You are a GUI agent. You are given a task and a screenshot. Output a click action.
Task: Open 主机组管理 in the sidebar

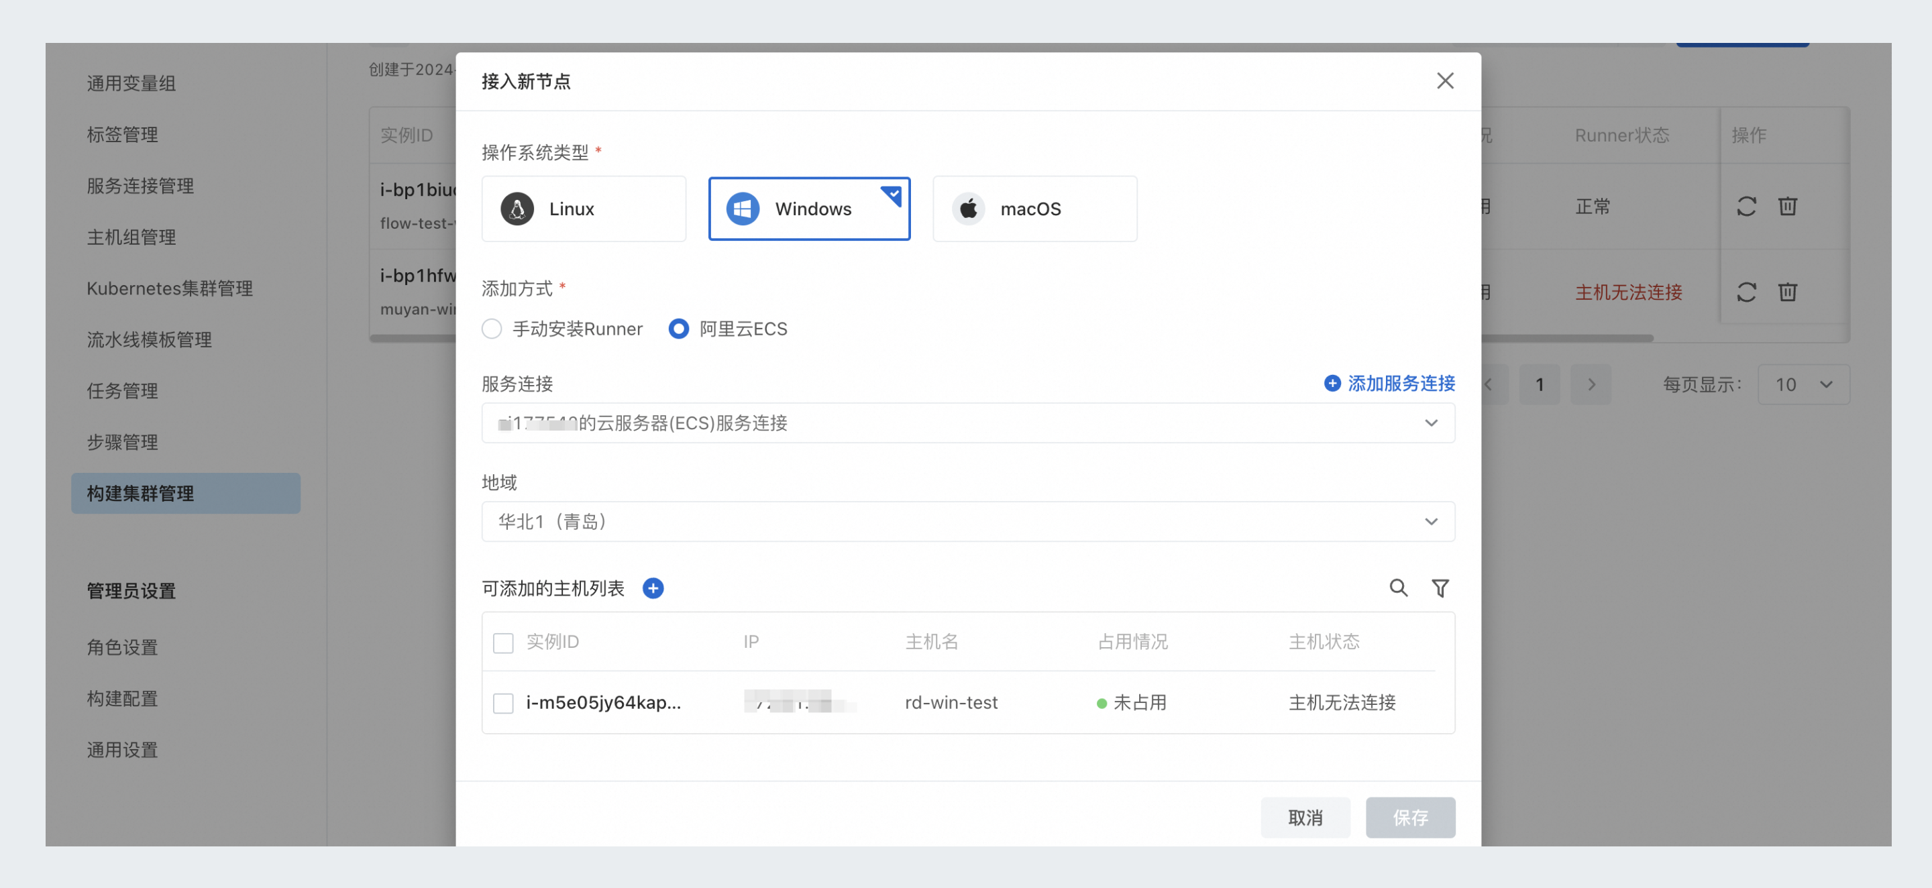coord(131,237)
